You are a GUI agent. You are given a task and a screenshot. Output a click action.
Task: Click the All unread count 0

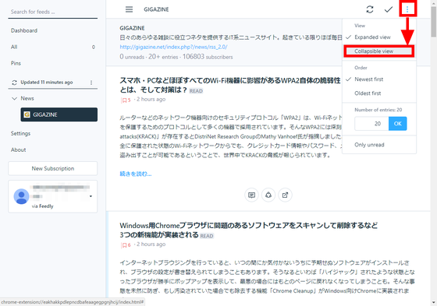(94, 47)
